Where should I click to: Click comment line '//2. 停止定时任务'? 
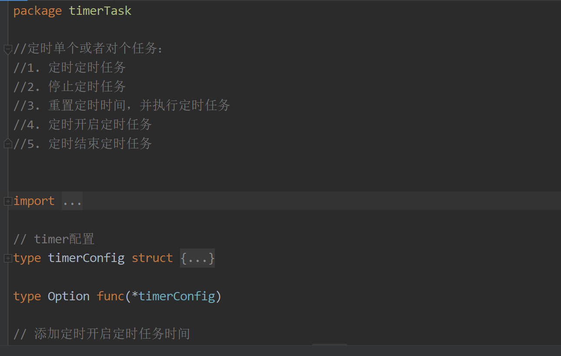click(x=70, y=87)
